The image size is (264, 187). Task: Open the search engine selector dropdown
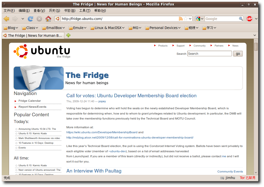pyautogui.click(x=200, y=19)
